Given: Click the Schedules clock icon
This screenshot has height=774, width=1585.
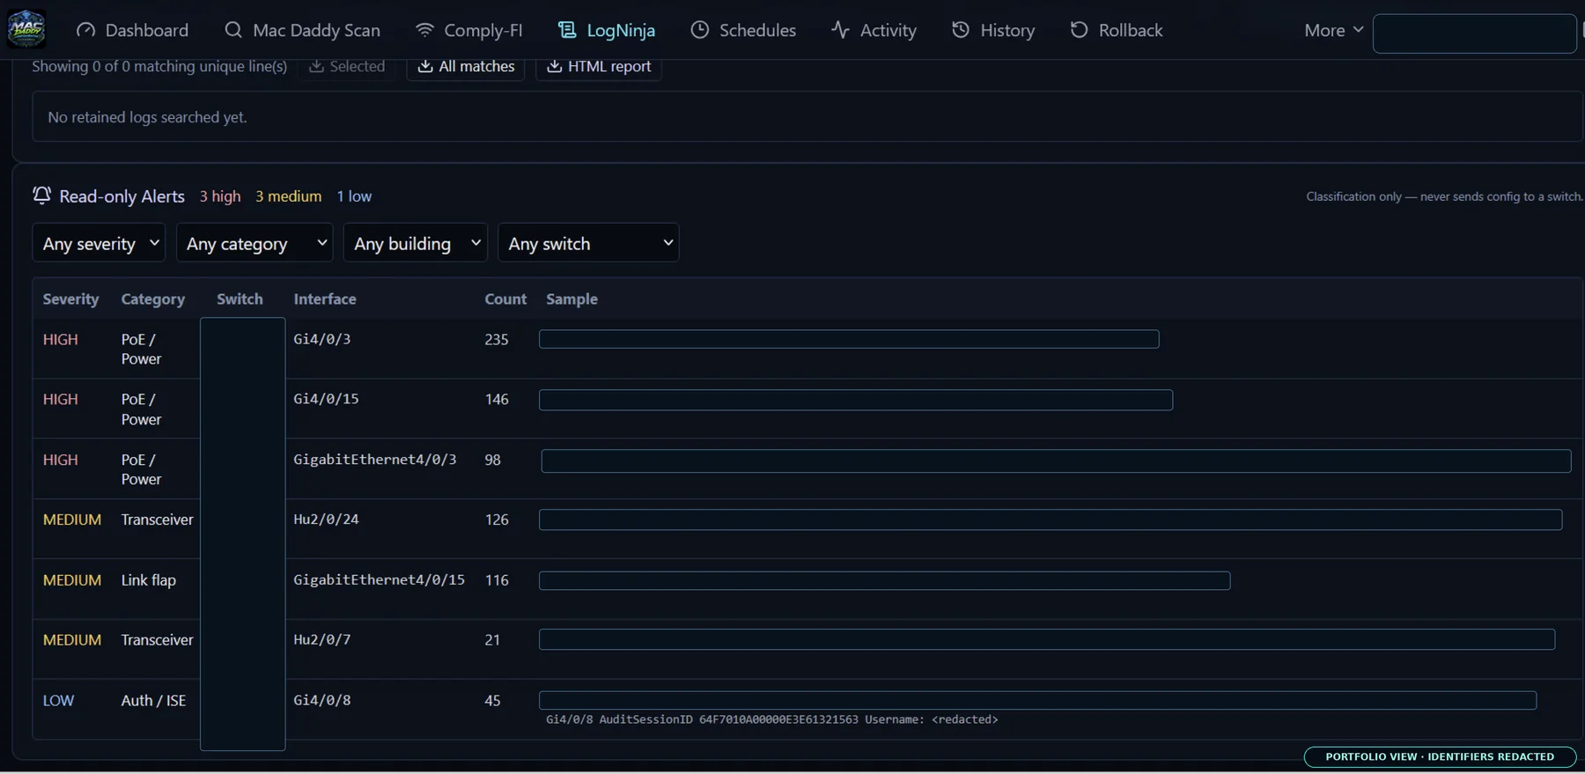Looking at the screenshot, I should coord(700,30).
